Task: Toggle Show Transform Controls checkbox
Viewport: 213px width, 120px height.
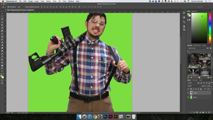Action: [25, 7]
